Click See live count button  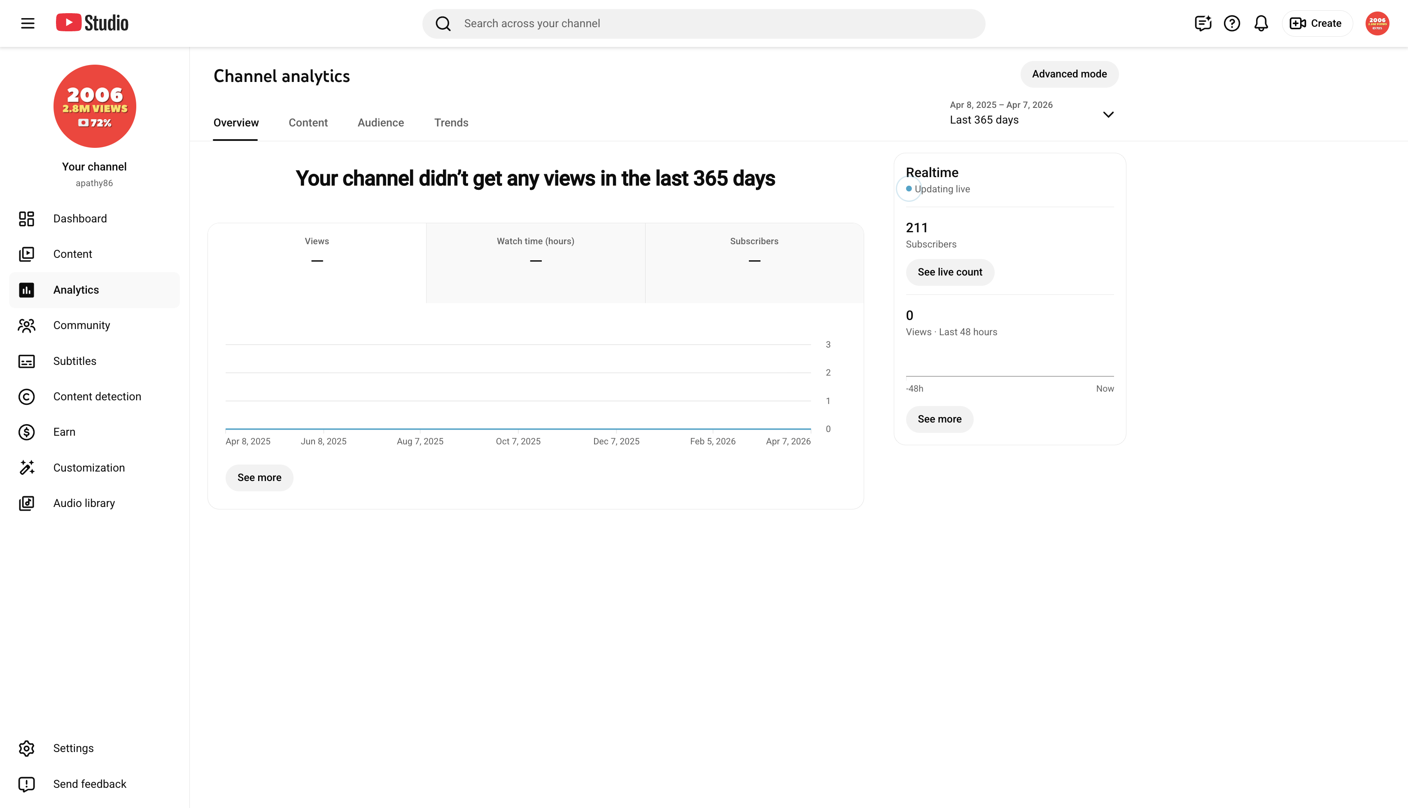pyautogui.click(x=950, y=273)
